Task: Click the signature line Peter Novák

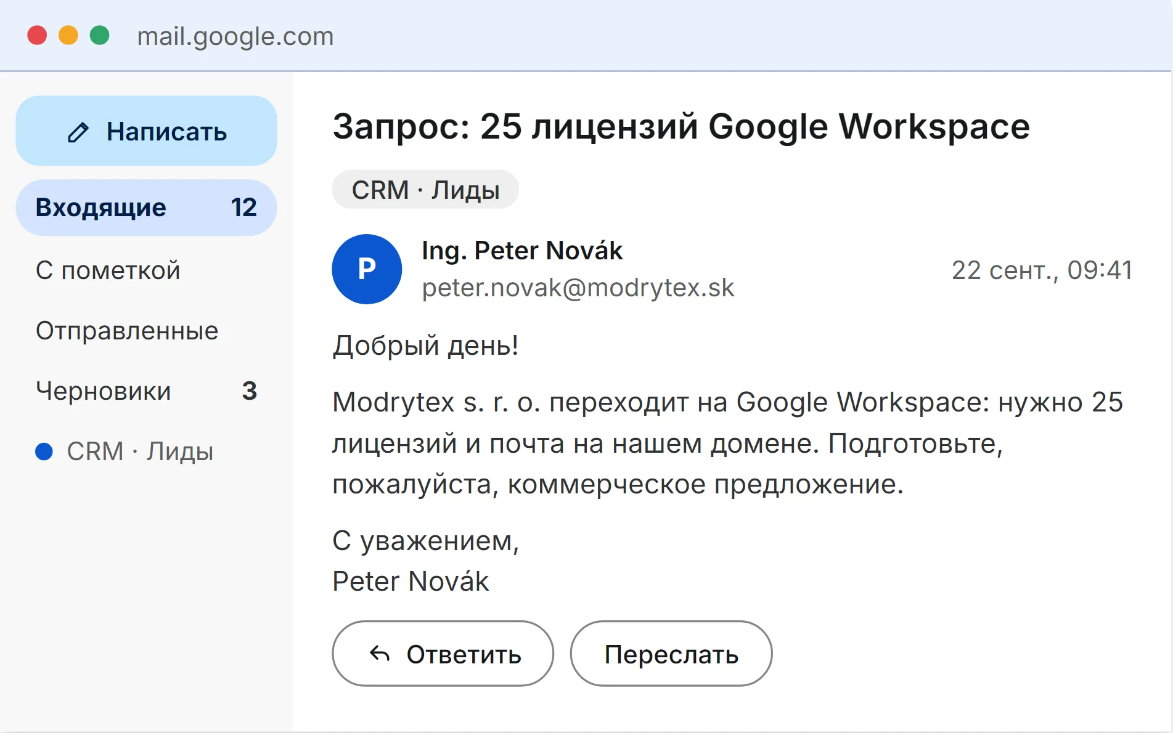Action: [x=411, y=581]
